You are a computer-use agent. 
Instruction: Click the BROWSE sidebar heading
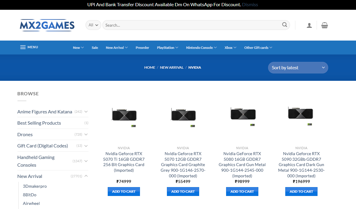[28, 94]
